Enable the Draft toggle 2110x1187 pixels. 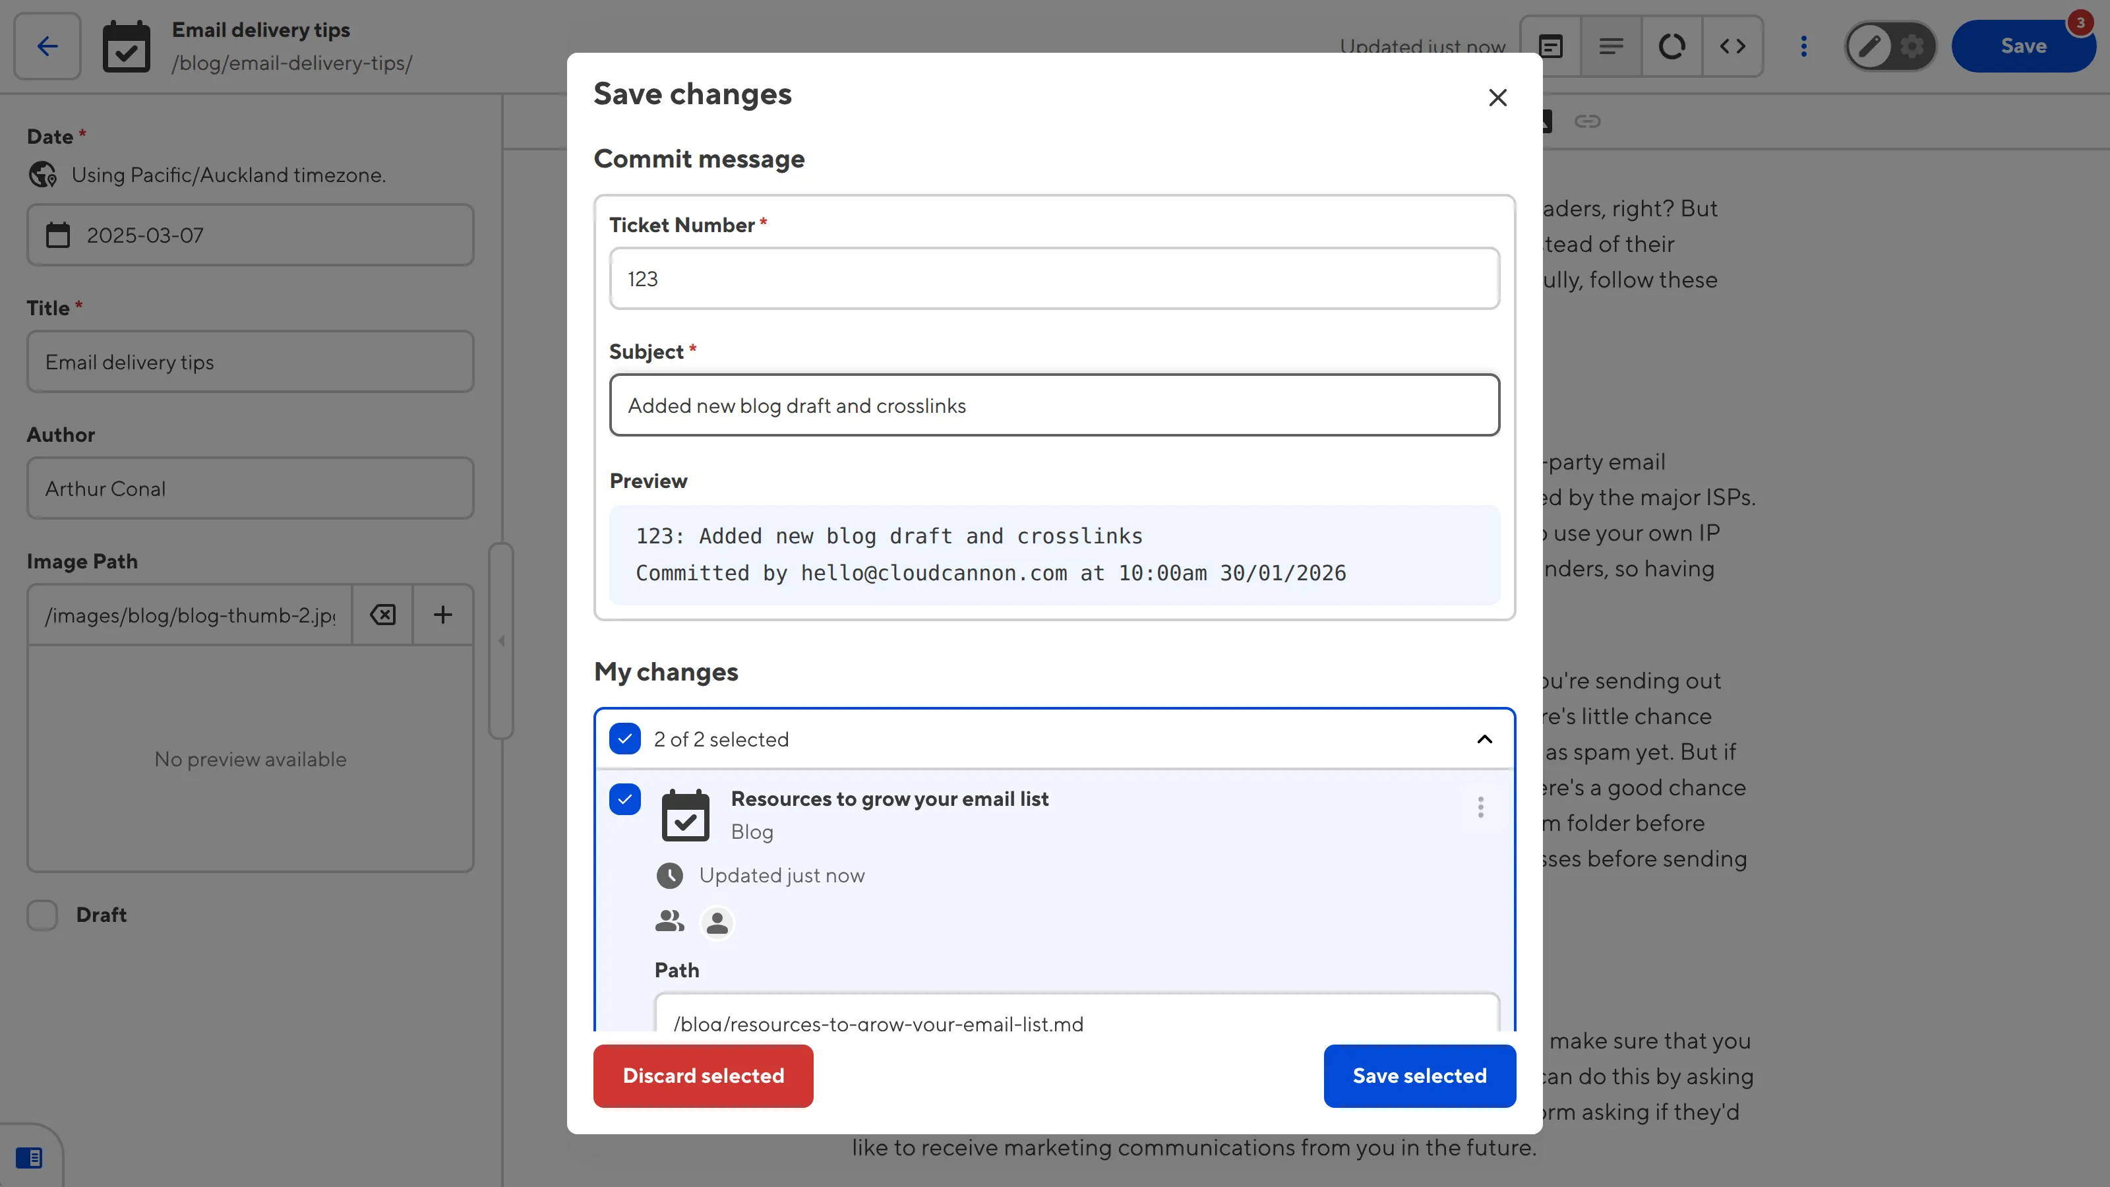click(x=42, y=915)
